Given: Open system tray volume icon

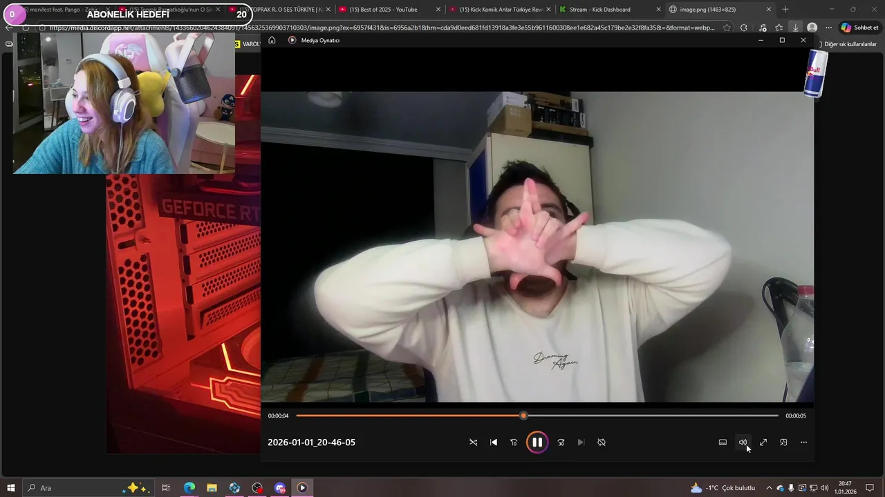Looking at the screenshot, I should 824,488.
